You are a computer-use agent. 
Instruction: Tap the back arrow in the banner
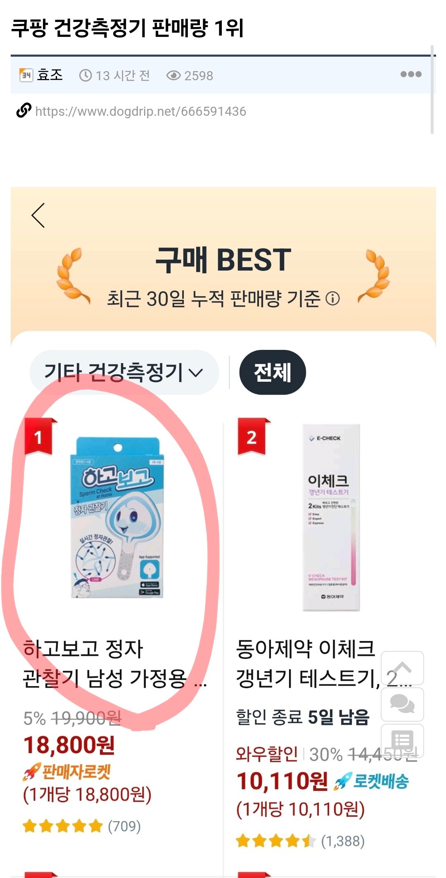point(38,215)
